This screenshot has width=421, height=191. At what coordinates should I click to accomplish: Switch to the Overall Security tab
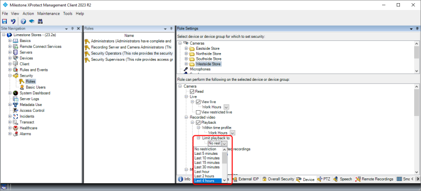point(278,179)
